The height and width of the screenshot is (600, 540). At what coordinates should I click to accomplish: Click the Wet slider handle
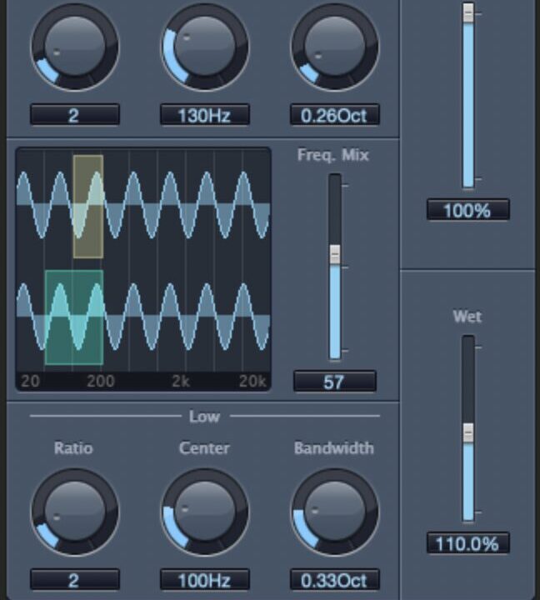[468, 432]
